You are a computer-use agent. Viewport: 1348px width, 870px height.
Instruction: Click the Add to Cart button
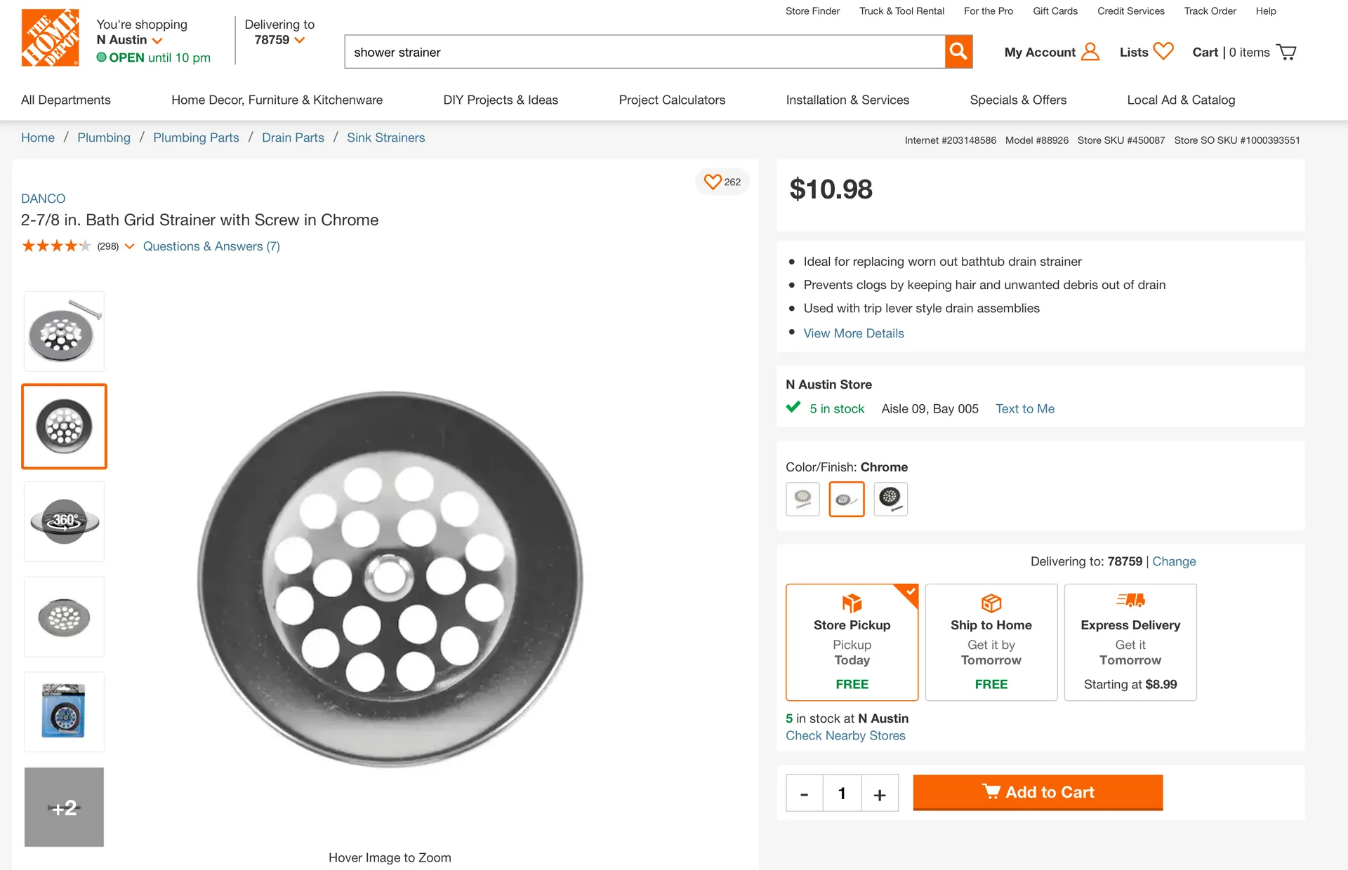click(x=1038, y=792)
